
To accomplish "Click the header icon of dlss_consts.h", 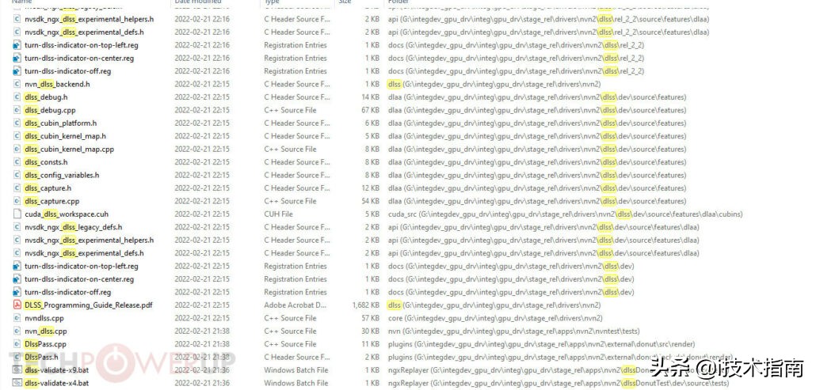I will coord(17,162).
